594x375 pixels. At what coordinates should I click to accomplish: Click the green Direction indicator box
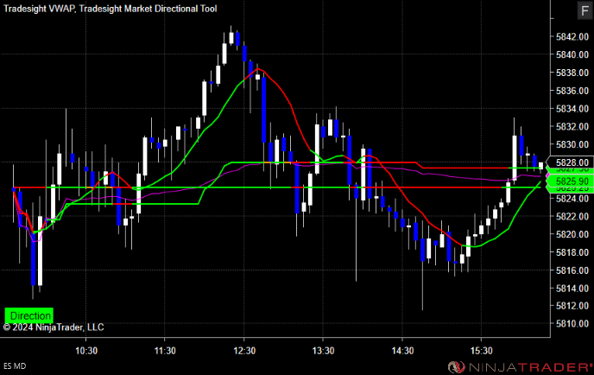(29, 315)
